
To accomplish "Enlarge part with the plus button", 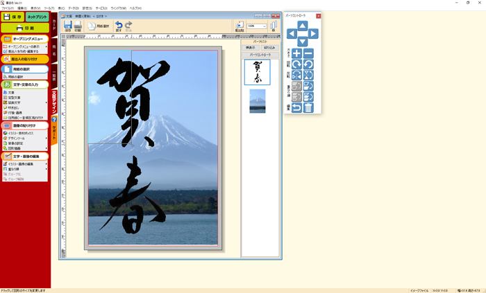I will 297,53.
